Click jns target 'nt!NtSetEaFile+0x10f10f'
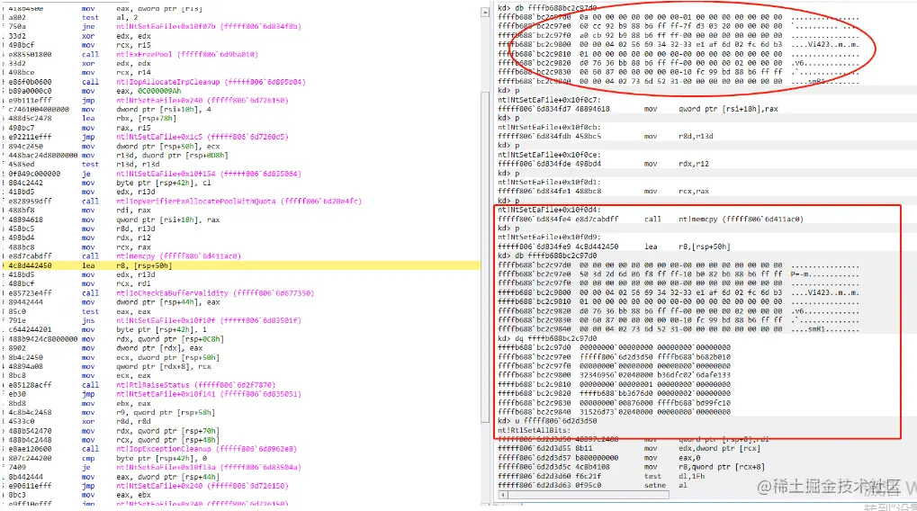917x511 pixels. click(x=208, y=320)
